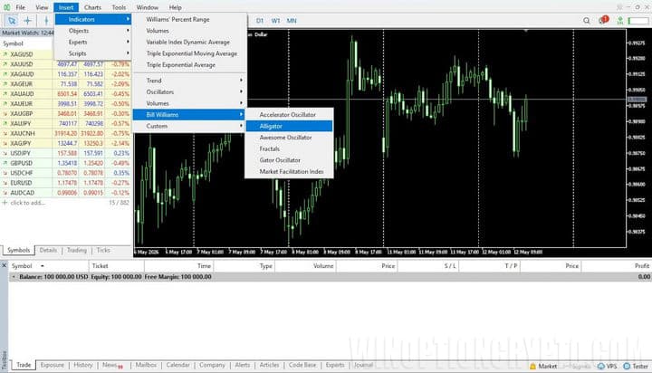Activate the crosshair tool
The height and width of the screenshot is (373, 652).
(x=27, y=21)
